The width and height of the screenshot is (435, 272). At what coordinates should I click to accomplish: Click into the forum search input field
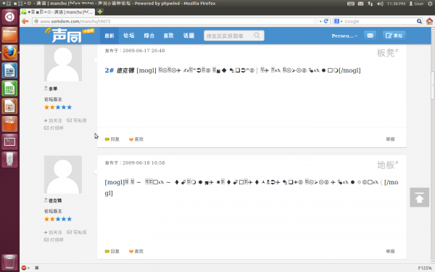point(229,36)
